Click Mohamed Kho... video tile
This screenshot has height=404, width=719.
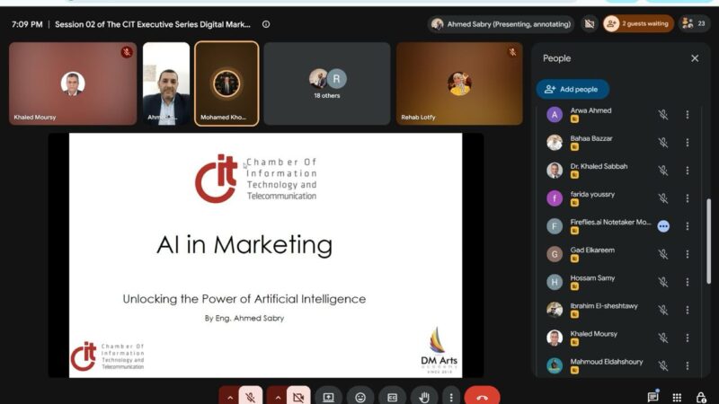coord(226,83)
